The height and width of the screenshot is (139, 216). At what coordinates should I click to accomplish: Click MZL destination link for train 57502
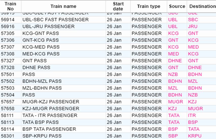[193, 81]
